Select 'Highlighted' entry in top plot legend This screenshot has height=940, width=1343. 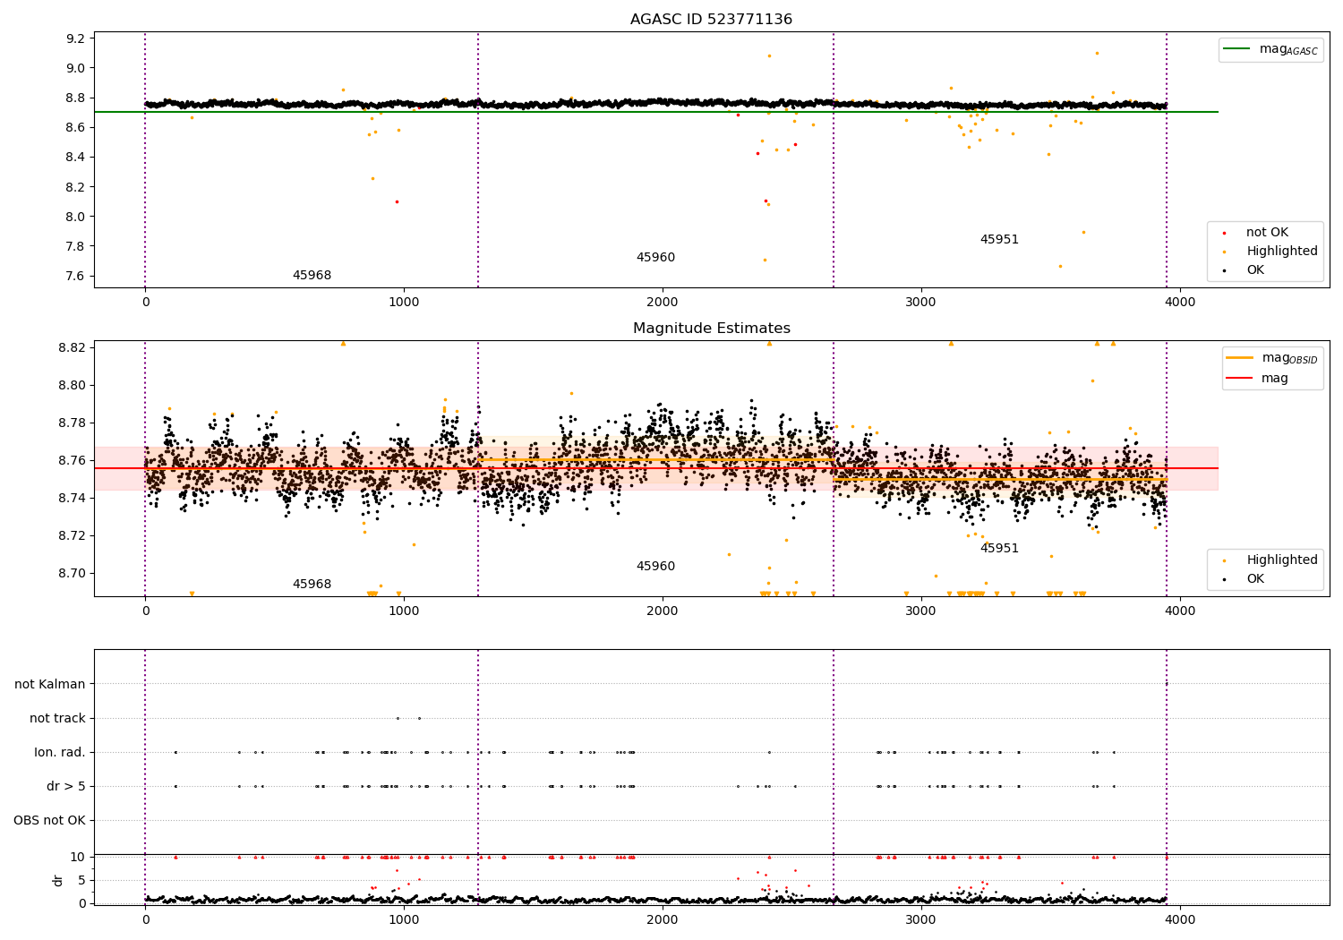1282,252
